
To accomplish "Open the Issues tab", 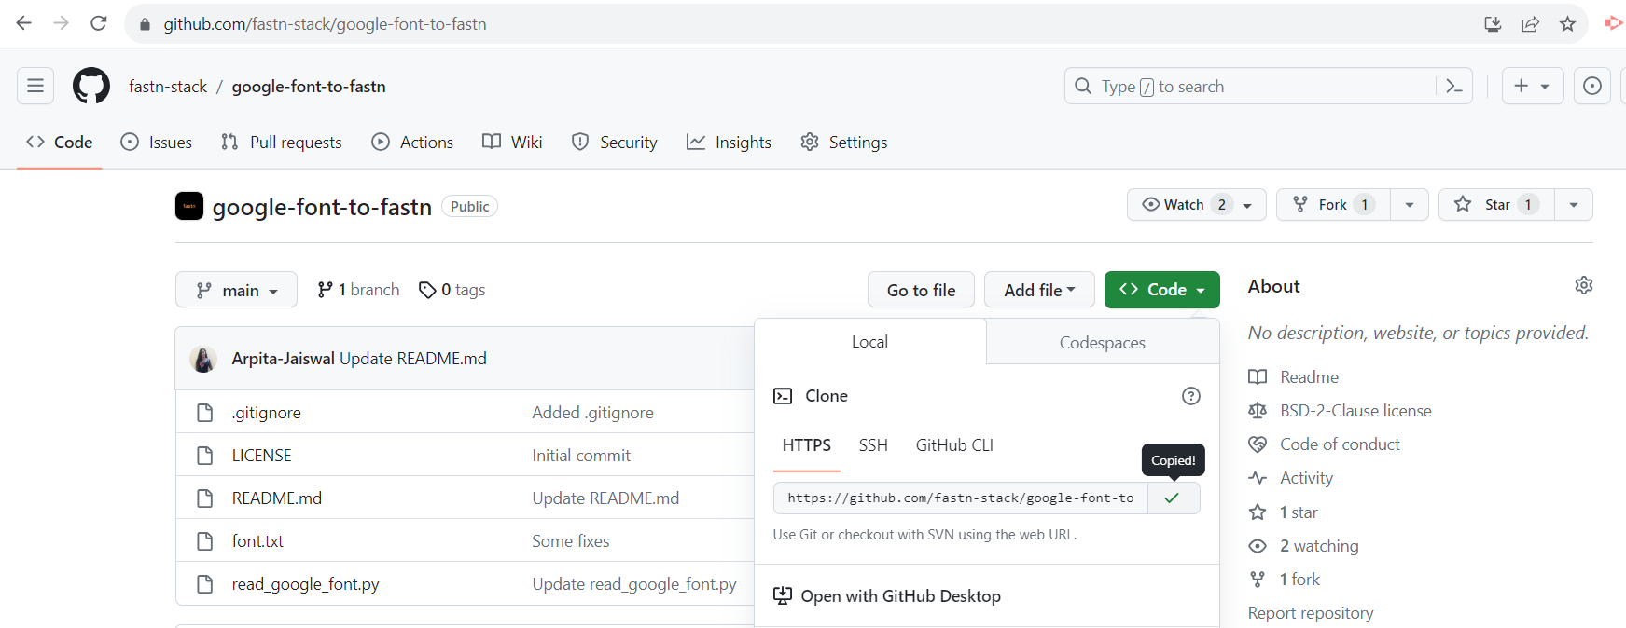I will pyautogui.click(x=157, y=143).
